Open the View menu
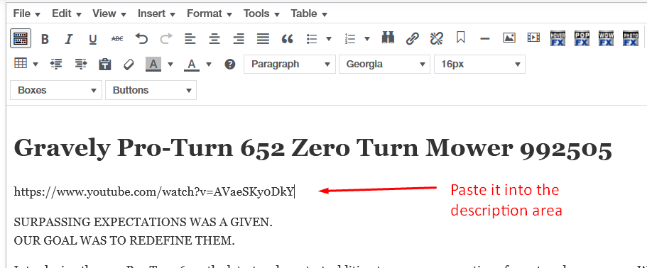The height and width of the screenshot is (268, 647). click(109, 13)
